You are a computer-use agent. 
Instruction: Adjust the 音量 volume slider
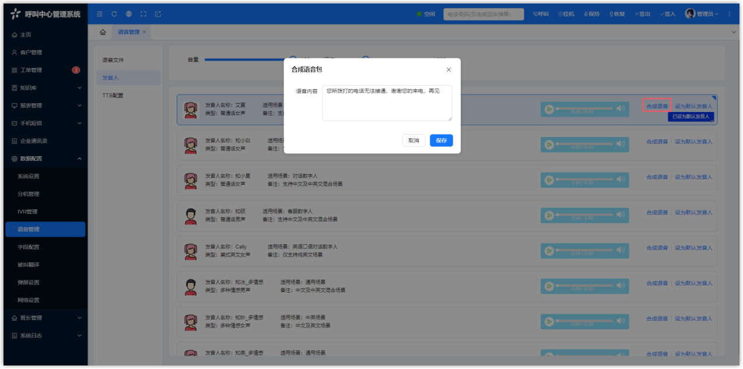245,59
